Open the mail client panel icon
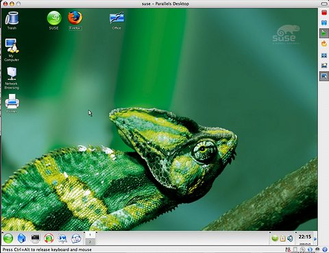 tap(76, 239)
